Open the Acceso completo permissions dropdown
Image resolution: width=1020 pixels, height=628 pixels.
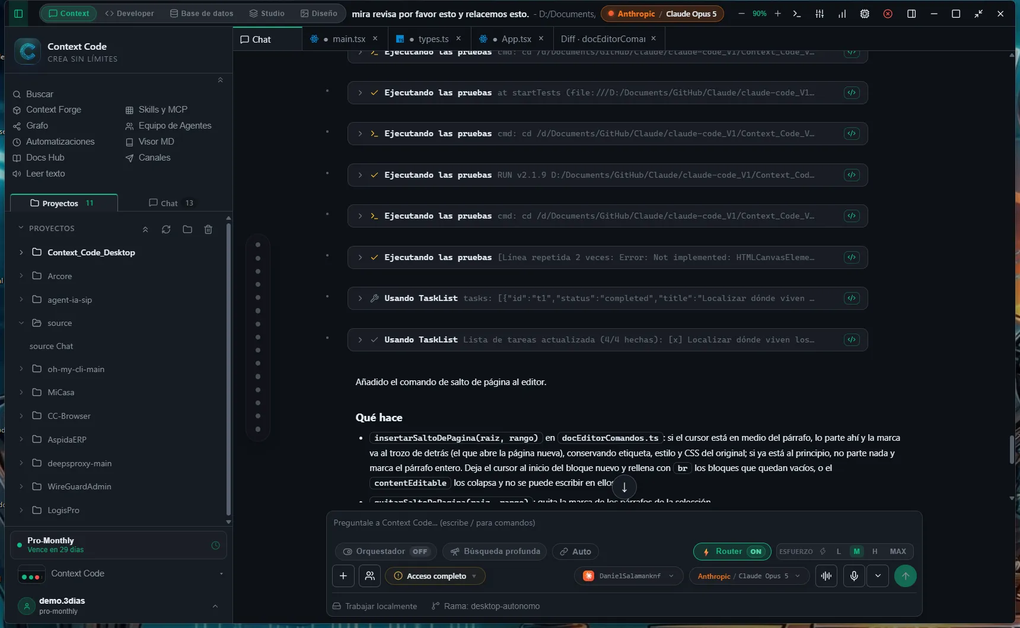[x=435, y=576]
